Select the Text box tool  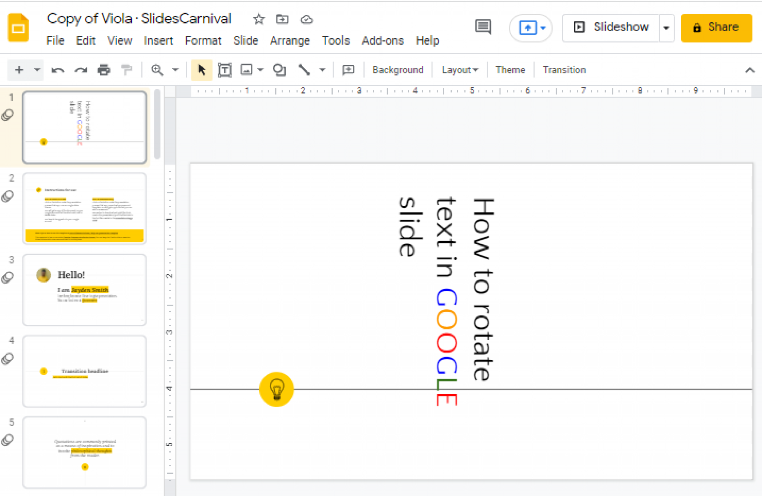click(x=224, y=70)
